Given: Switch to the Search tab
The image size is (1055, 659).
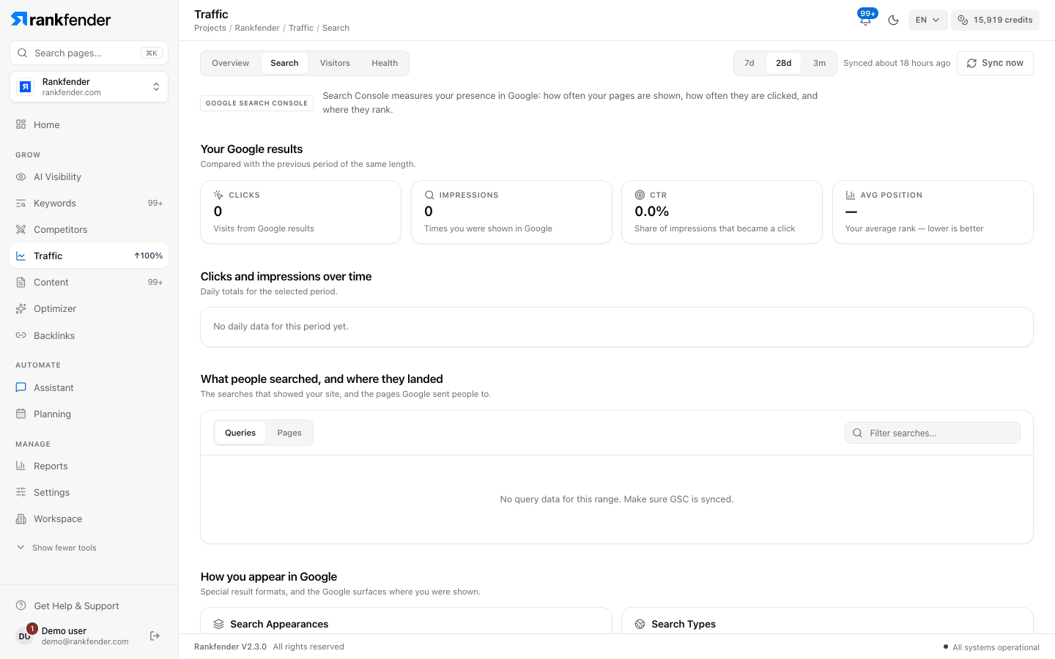Looking at the screenshot, I should coord(284,63).
